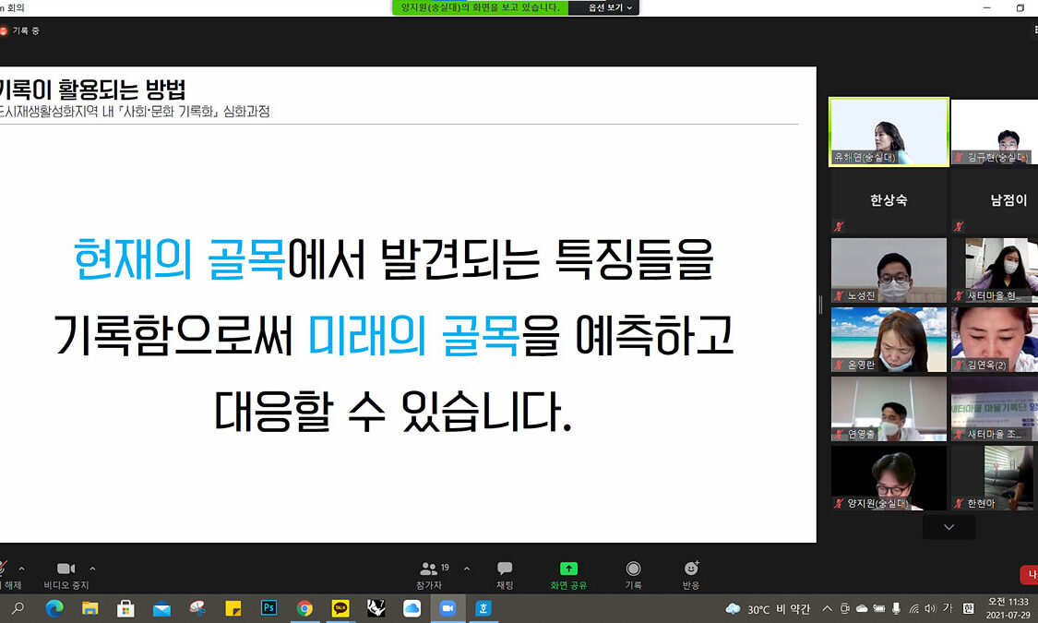Click the green screen-sharing notification banner
Viewport: 1038px width, 623px height.
point(478,7)
